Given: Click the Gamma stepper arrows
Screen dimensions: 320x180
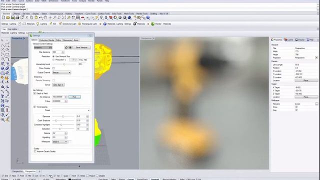Looking at the screenshot, I should point(65,133).
